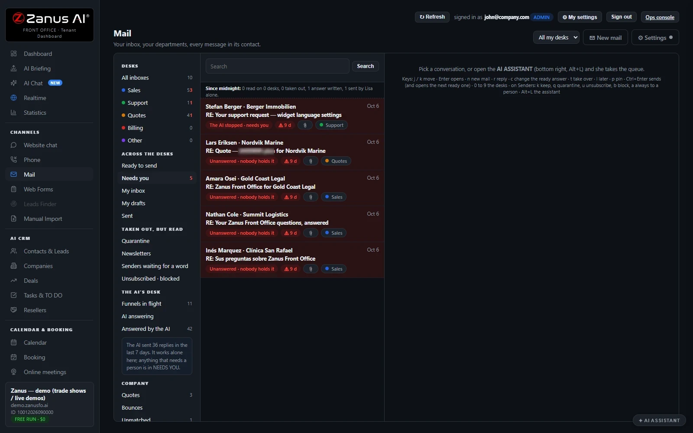Click the Manual Import file icon

click(x=13, y=219)
